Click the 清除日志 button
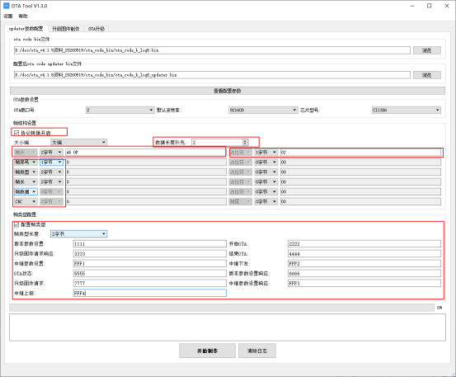 (x=257, y=351)
